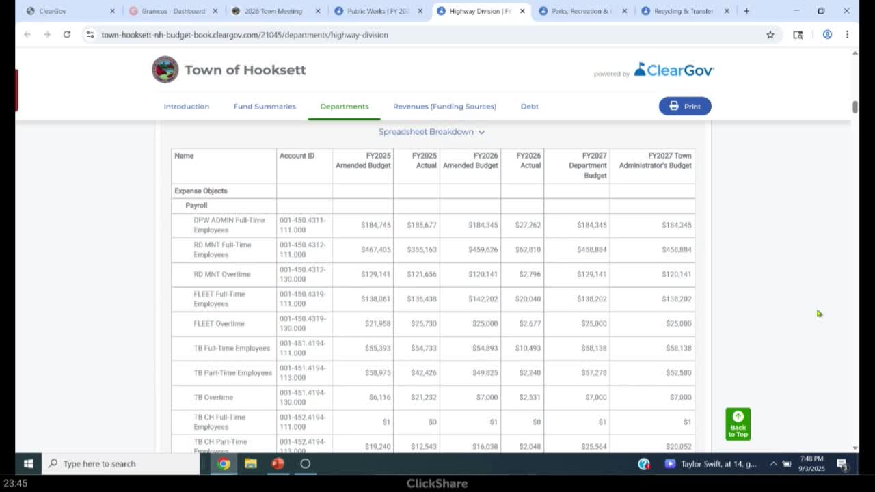
Task: Close the 2026 Town Meeting tab
Action: [x=318, y=11]
